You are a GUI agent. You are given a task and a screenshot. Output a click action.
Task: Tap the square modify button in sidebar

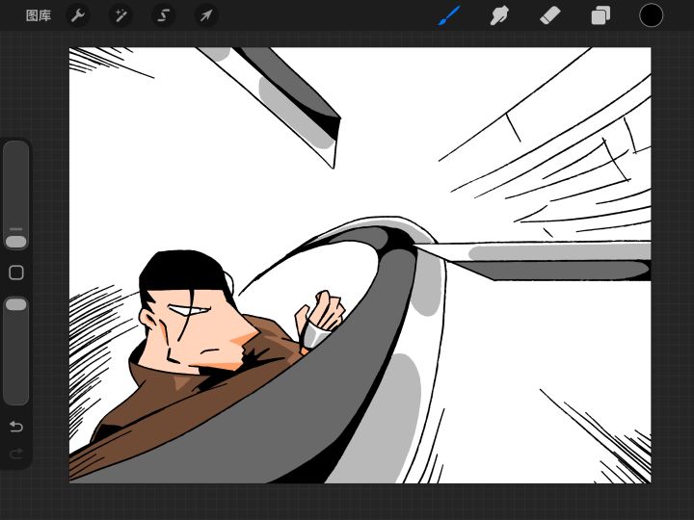(16, 273)
